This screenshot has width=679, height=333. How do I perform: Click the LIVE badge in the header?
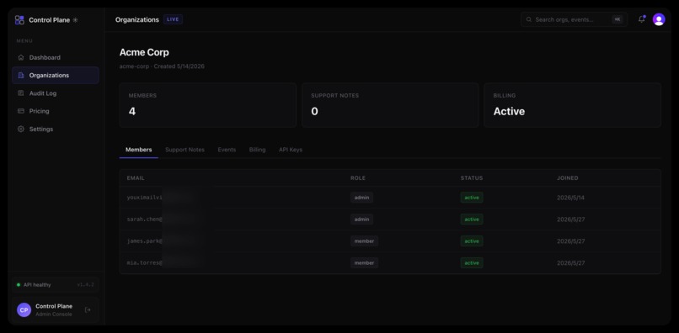coord(174,19)
